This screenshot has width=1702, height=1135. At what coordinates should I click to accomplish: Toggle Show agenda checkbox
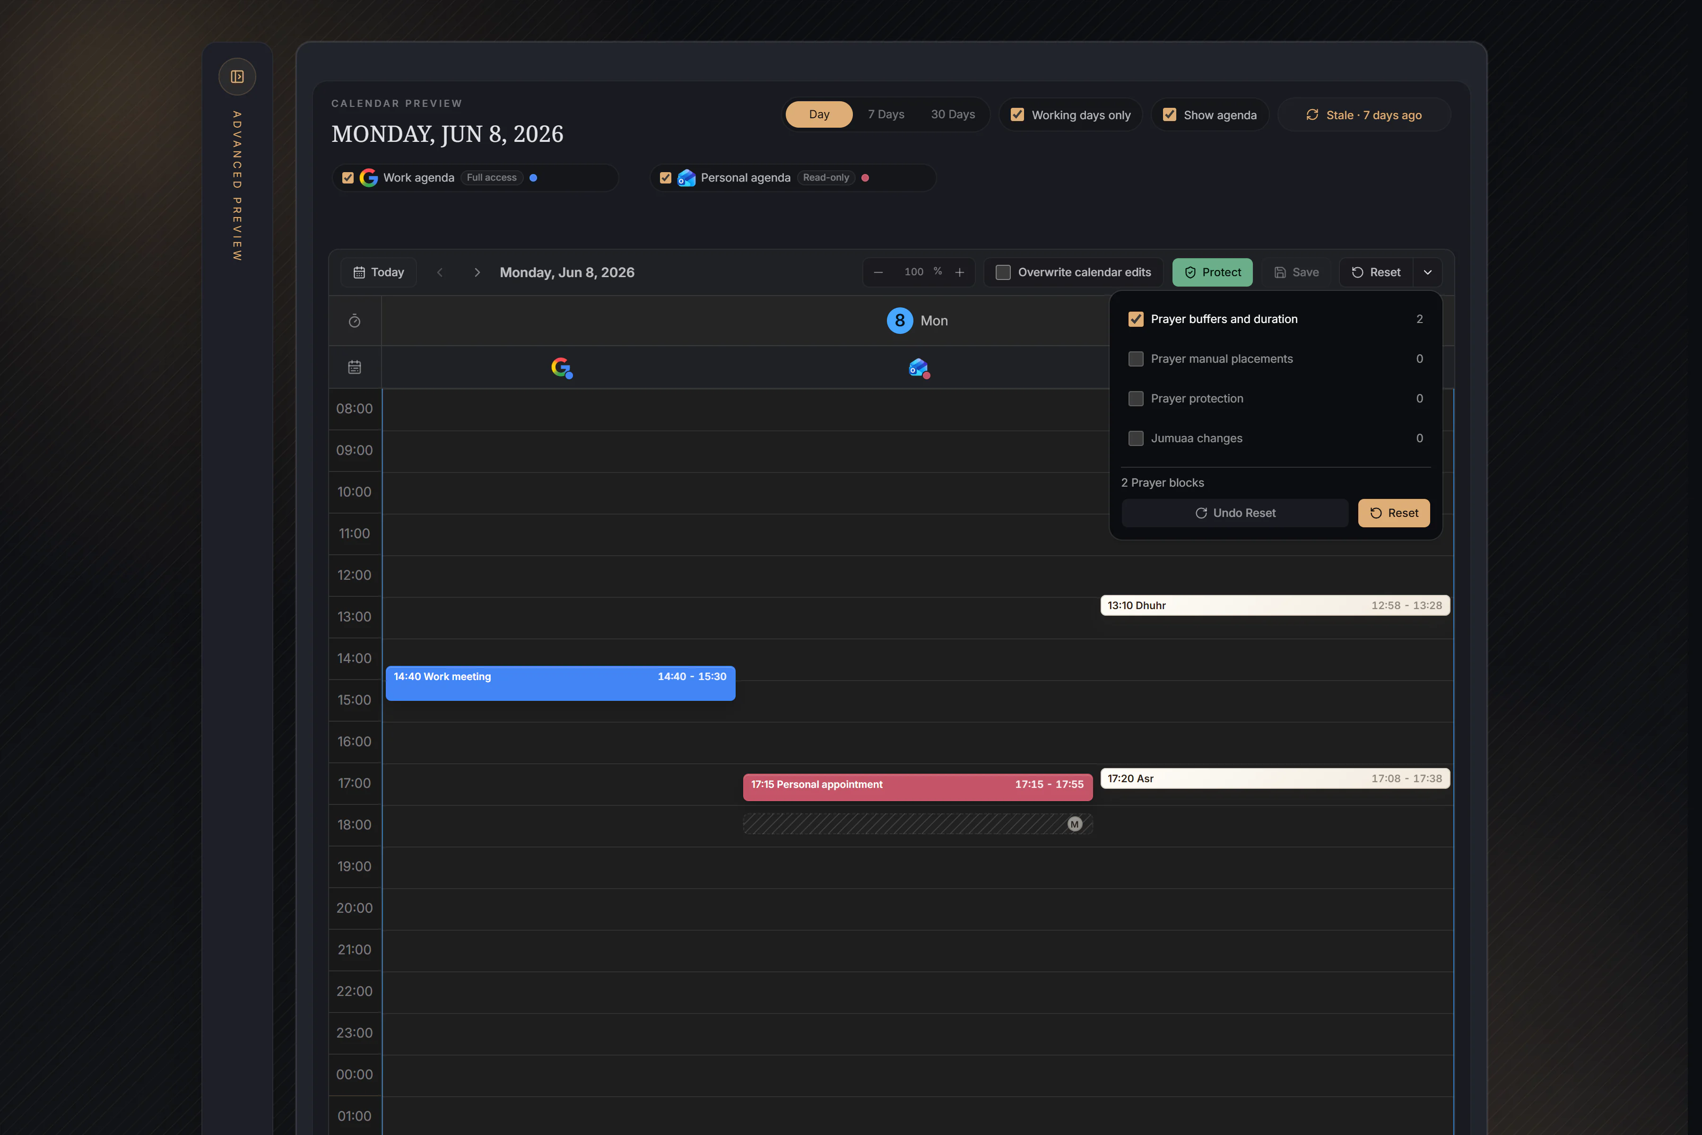[x=1169, y=114]
